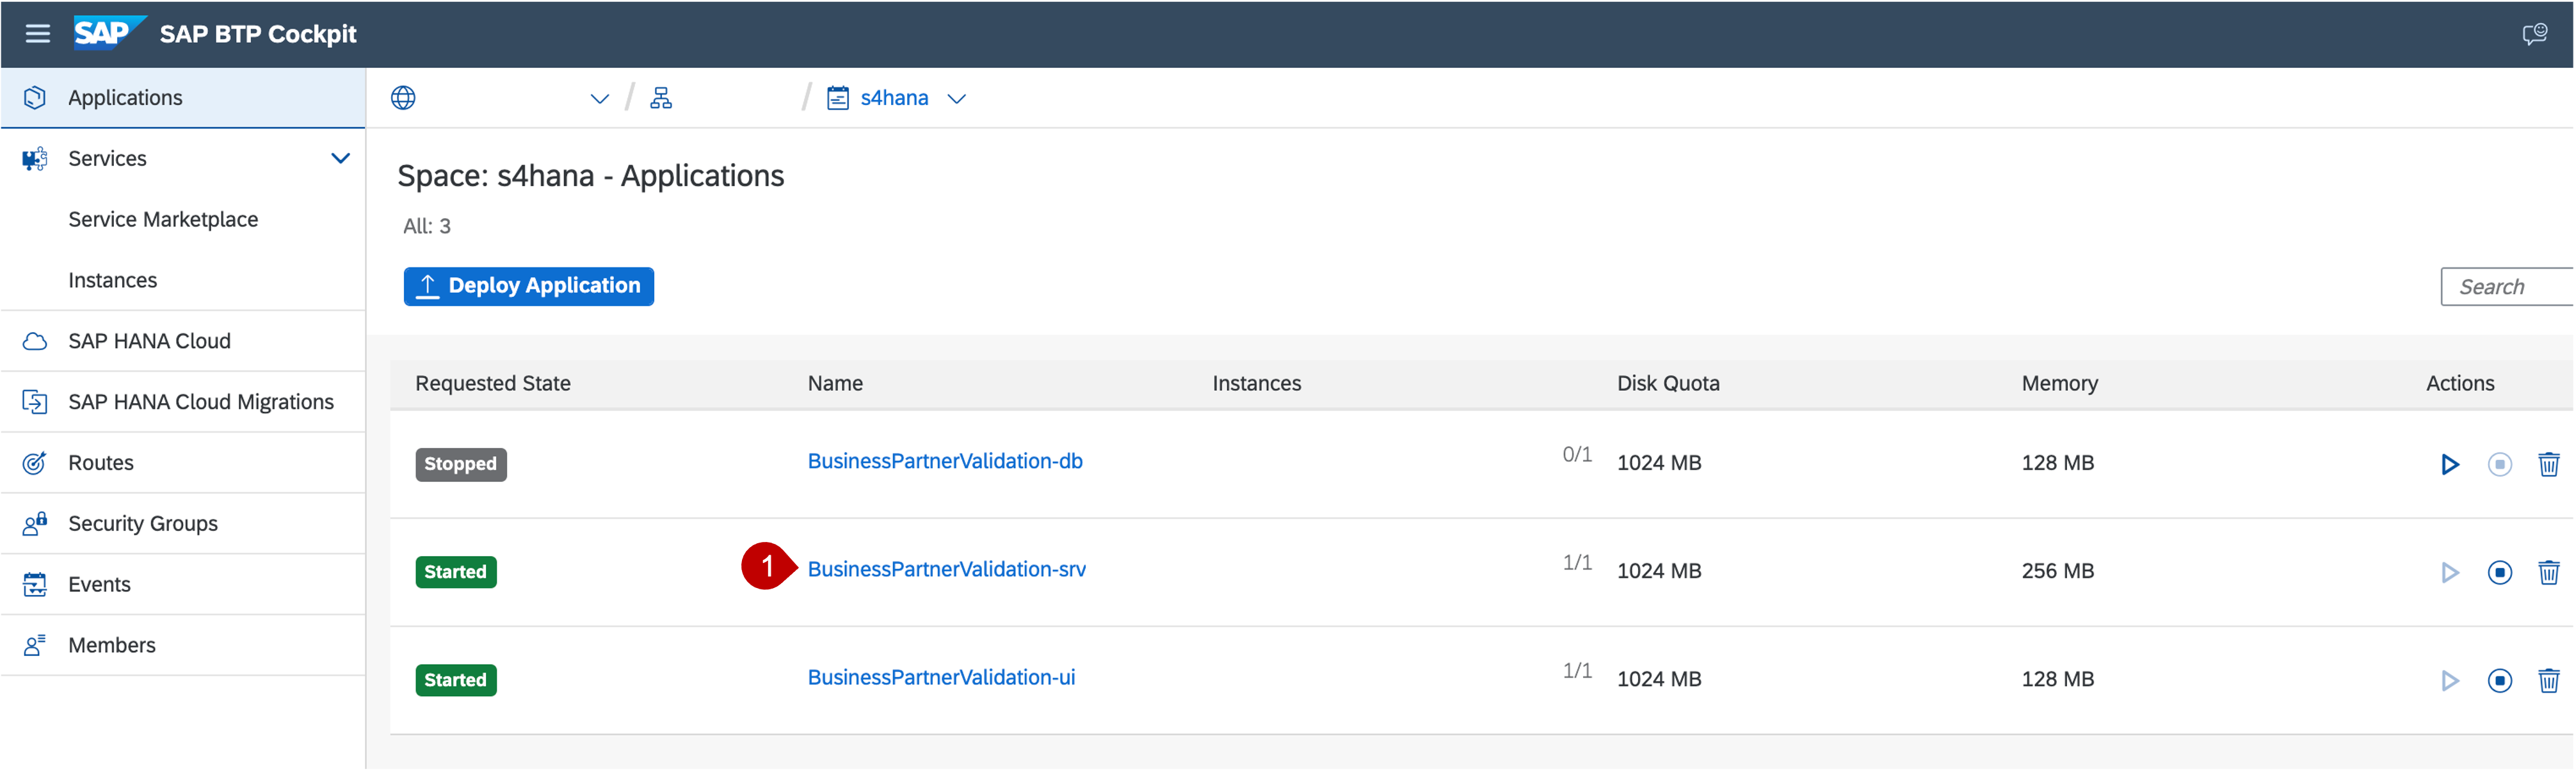Select SAP HANA Cloud in sidebar
The height and width of the screenshot is (771, 2576).
(x=149, y=341)
